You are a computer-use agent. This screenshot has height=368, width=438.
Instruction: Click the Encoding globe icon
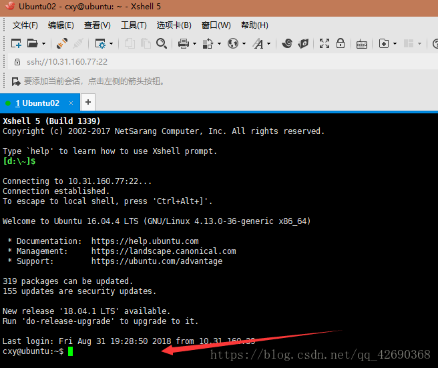coord(233,43)
